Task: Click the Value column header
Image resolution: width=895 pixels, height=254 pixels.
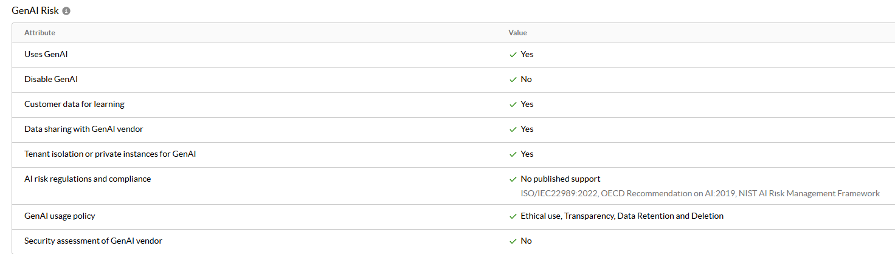Action: pos(517,33)
